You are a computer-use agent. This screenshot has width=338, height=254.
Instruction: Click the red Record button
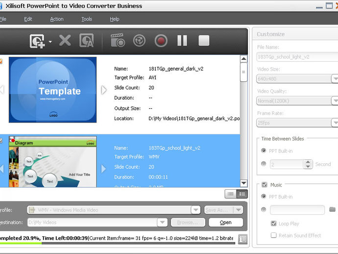[161, 41]
